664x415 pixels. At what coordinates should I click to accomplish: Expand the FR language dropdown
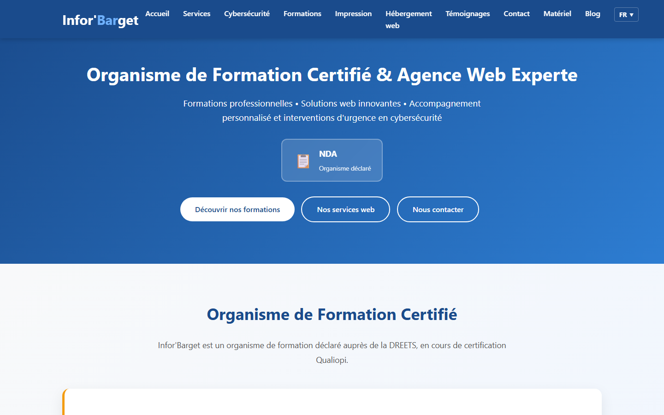pyautogui.click(x=626, y=15)
